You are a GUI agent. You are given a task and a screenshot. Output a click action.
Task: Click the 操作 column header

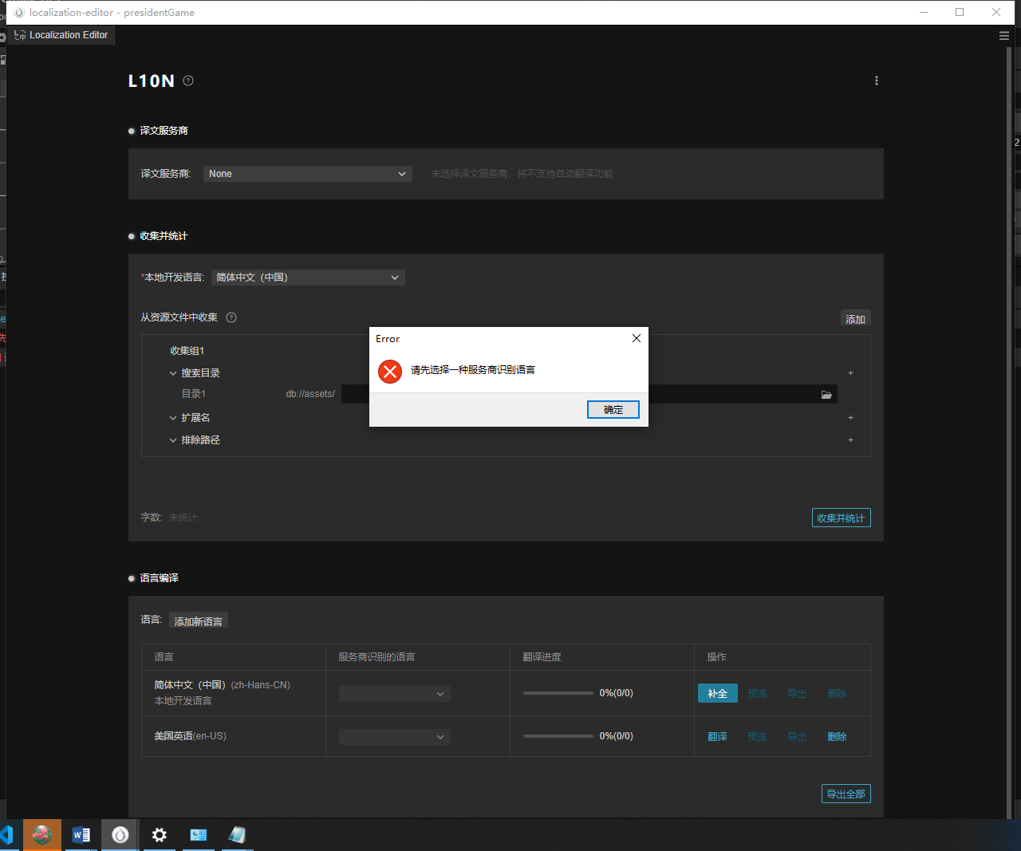pos(717,657)
